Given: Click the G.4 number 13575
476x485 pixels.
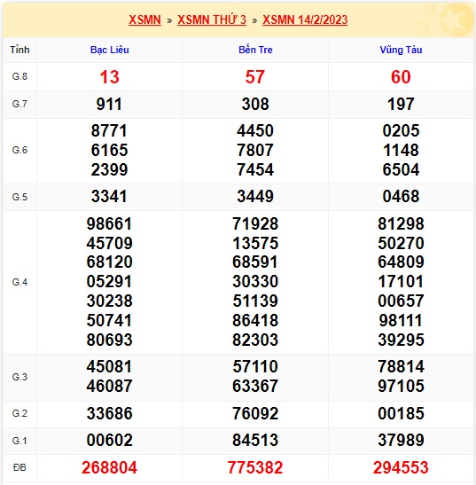Looking at the screenshot, I should [255, 243].
